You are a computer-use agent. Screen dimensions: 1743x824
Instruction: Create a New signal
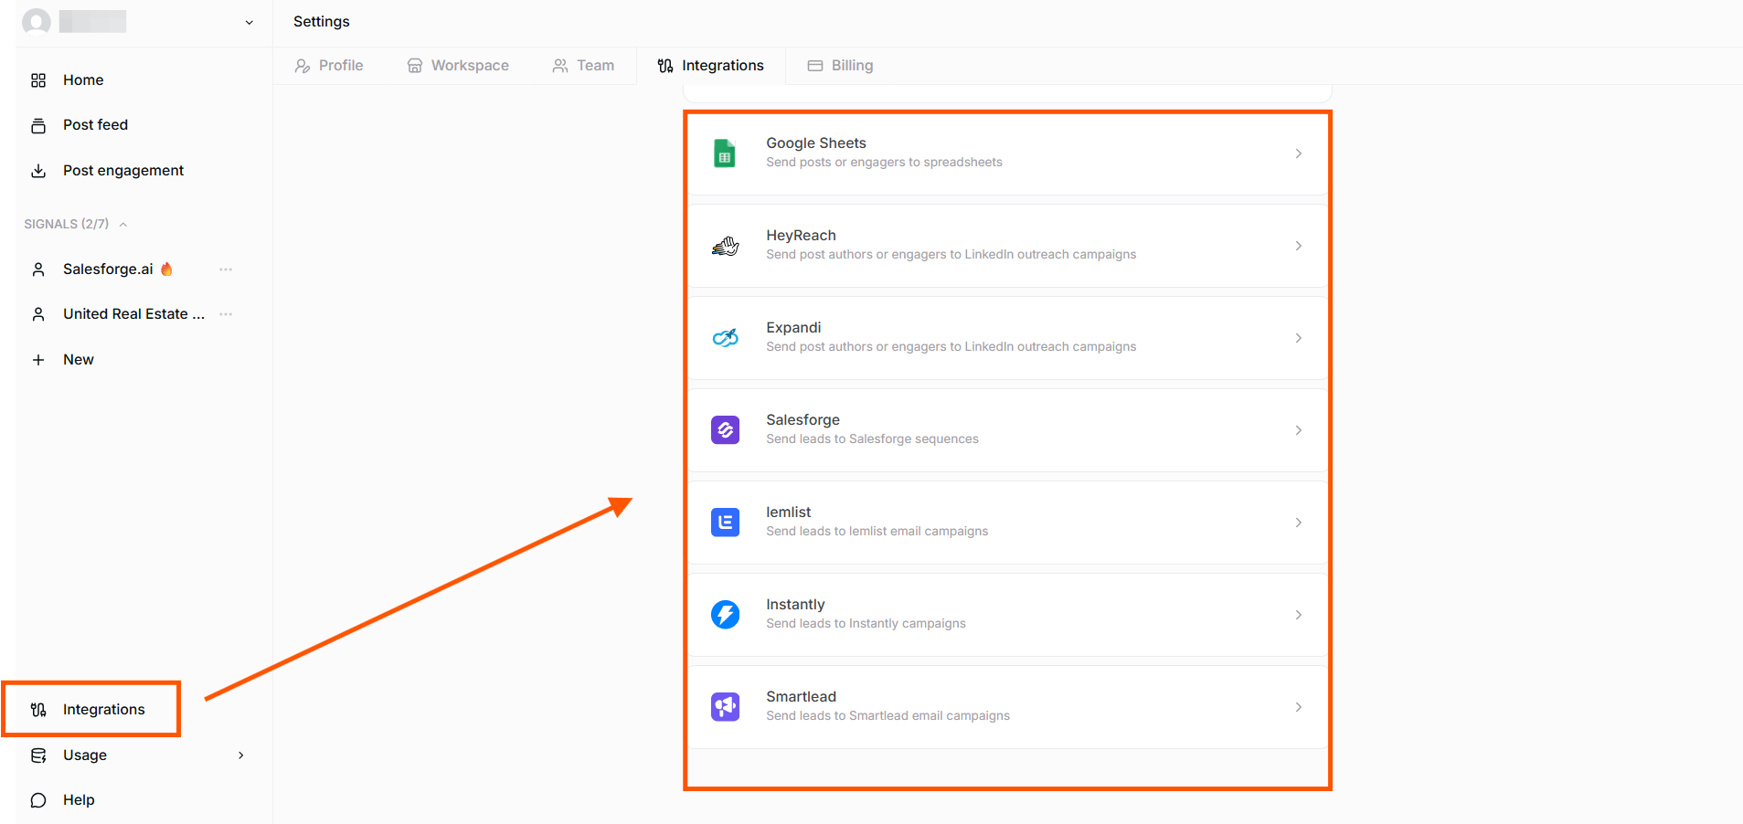79,360
